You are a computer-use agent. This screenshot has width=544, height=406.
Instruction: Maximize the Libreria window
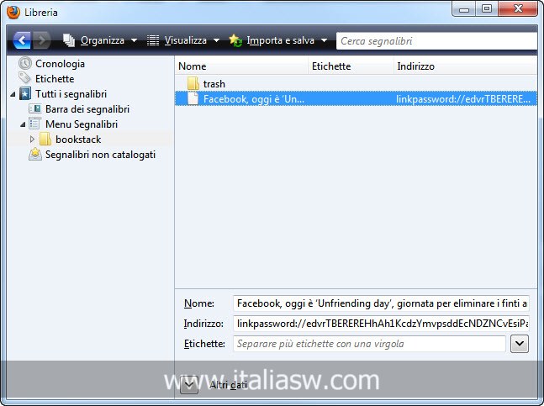point(487,8)
